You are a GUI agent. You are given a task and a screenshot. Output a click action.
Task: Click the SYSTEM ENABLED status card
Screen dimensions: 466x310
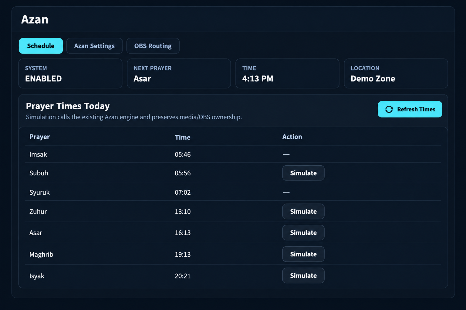(70, 74)
